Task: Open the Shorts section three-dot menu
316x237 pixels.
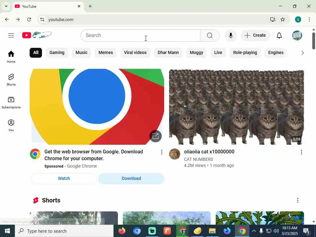Action: click(x=298, y=200)
